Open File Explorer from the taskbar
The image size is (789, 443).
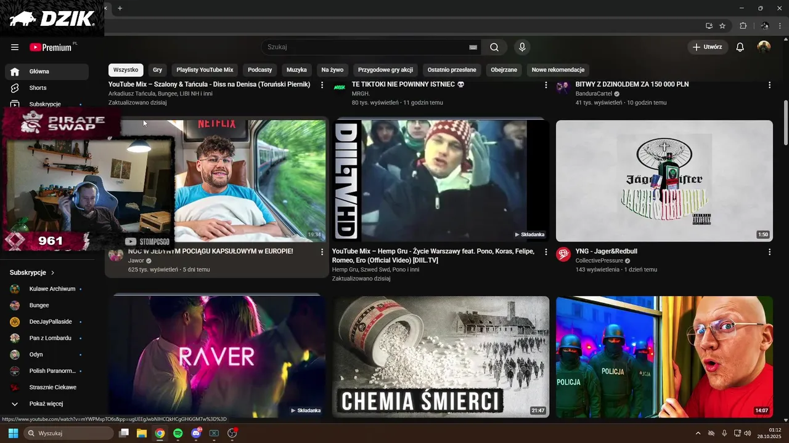pyautogui.click(x=141, y=433)
